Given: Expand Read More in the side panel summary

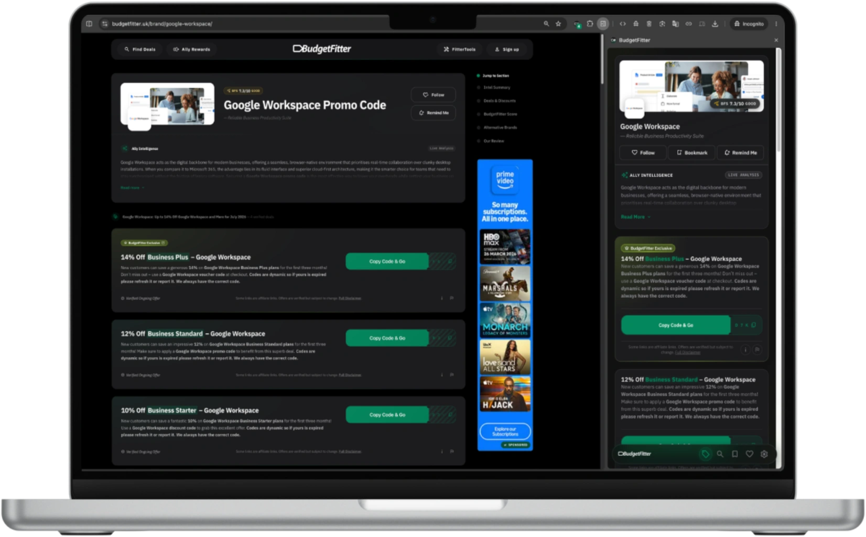Looking at the screenshot, I should (x=635, y=217).
